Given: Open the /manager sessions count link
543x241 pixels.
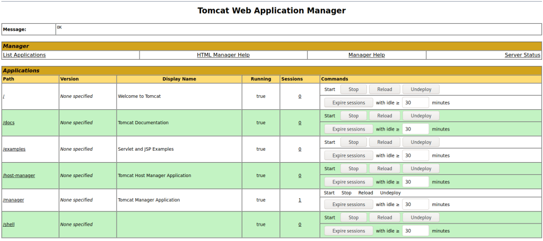Looking at the screenshot, I should [300, 200].
